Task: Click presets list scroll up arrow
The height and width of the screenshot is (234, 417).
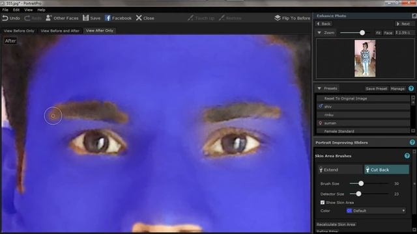Action: 413,97
